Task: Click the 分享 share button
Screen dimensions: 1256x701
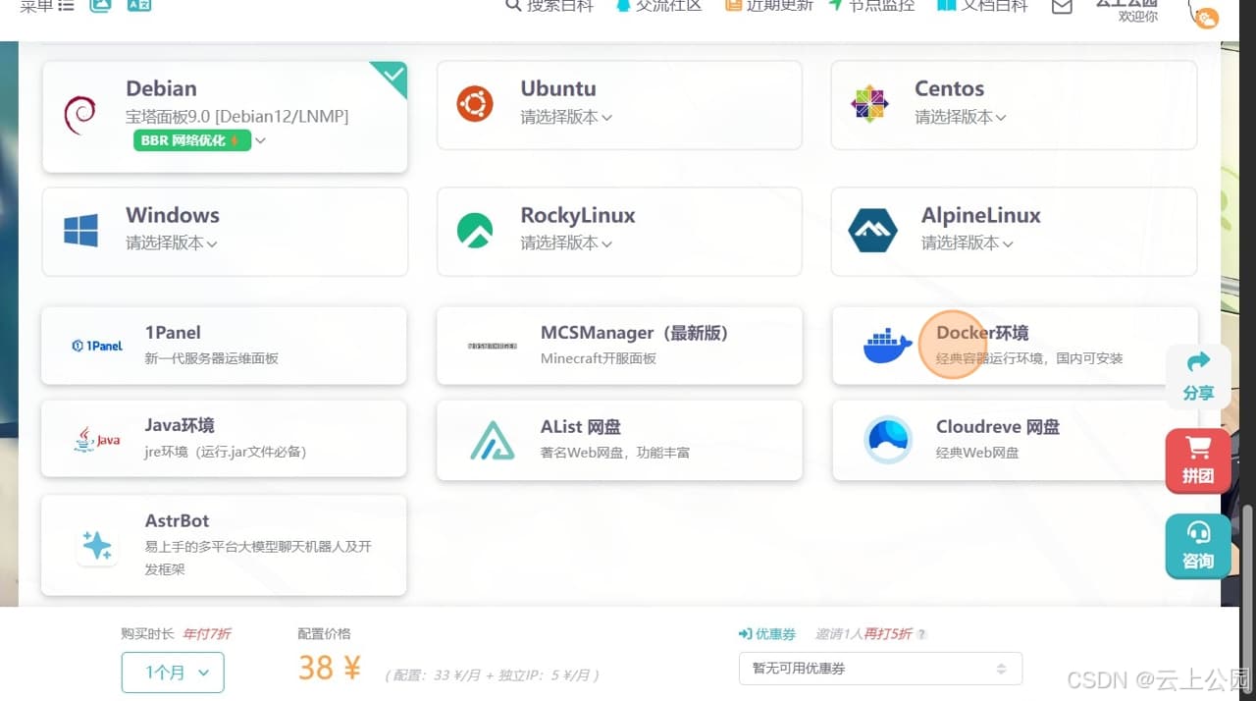Action: point(1198,377)
